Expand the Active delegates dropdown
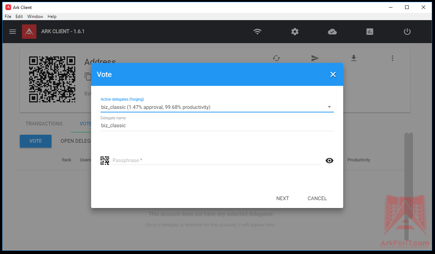The image size is (435, 254). tap(217, 107)
